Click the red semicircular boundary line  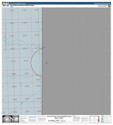(31, 62)
